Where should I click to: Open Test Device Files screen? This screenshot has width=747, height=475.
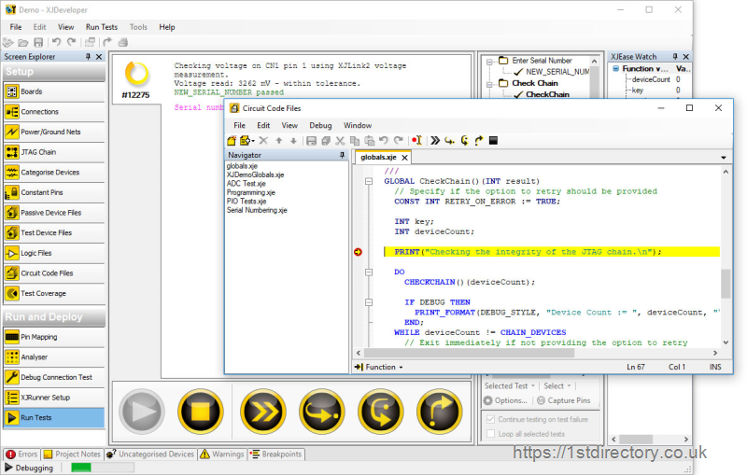tap(54, 233)
